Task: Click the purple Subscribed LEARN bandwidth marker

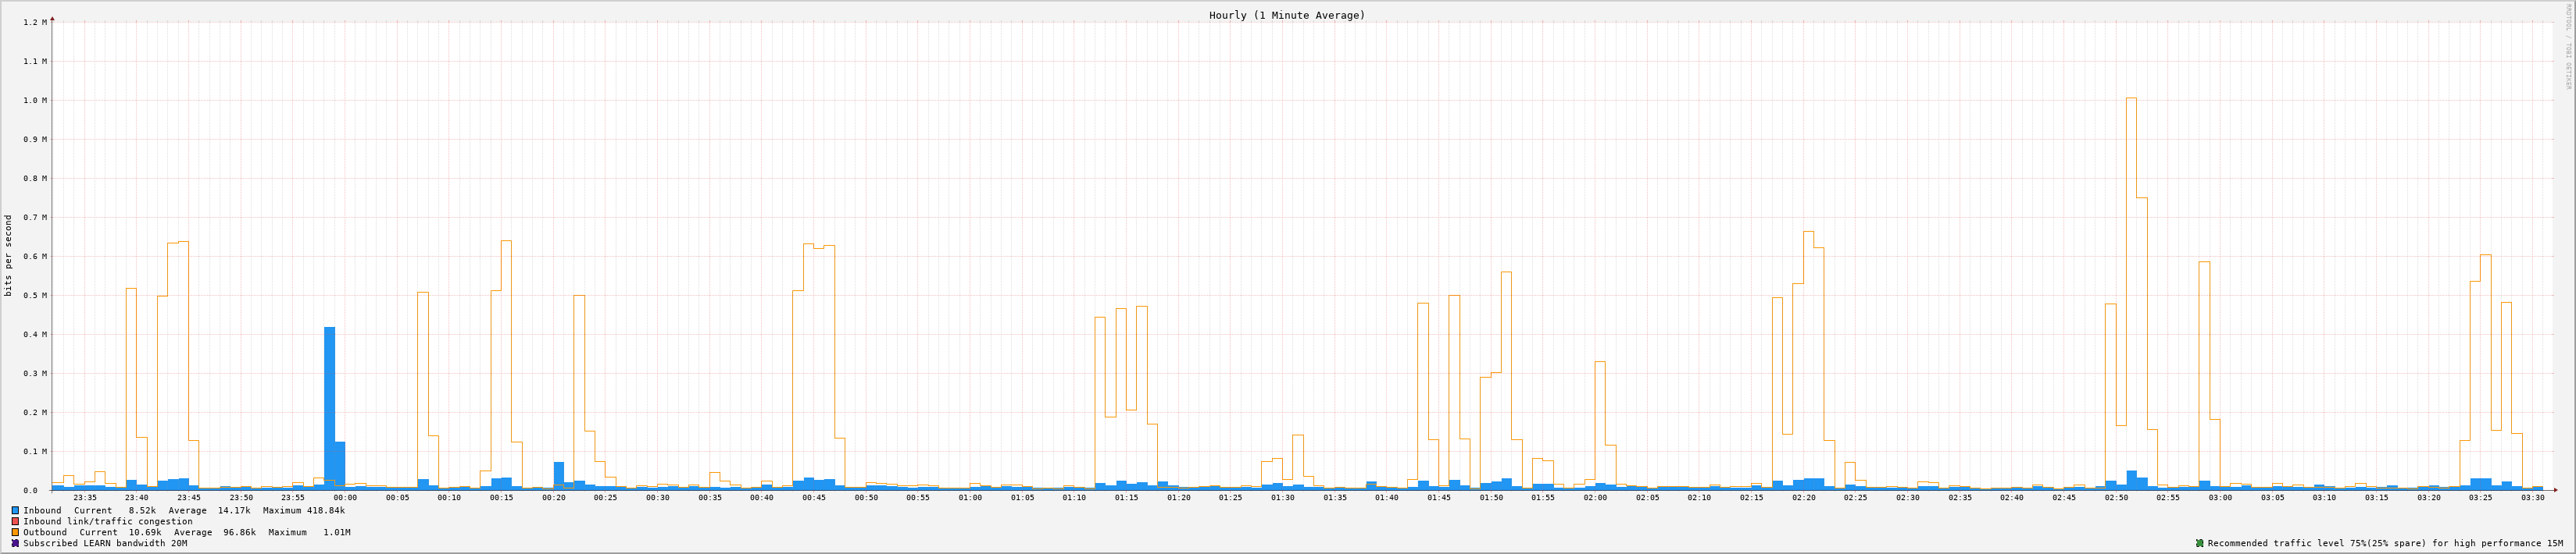Action: pos(15,543)
